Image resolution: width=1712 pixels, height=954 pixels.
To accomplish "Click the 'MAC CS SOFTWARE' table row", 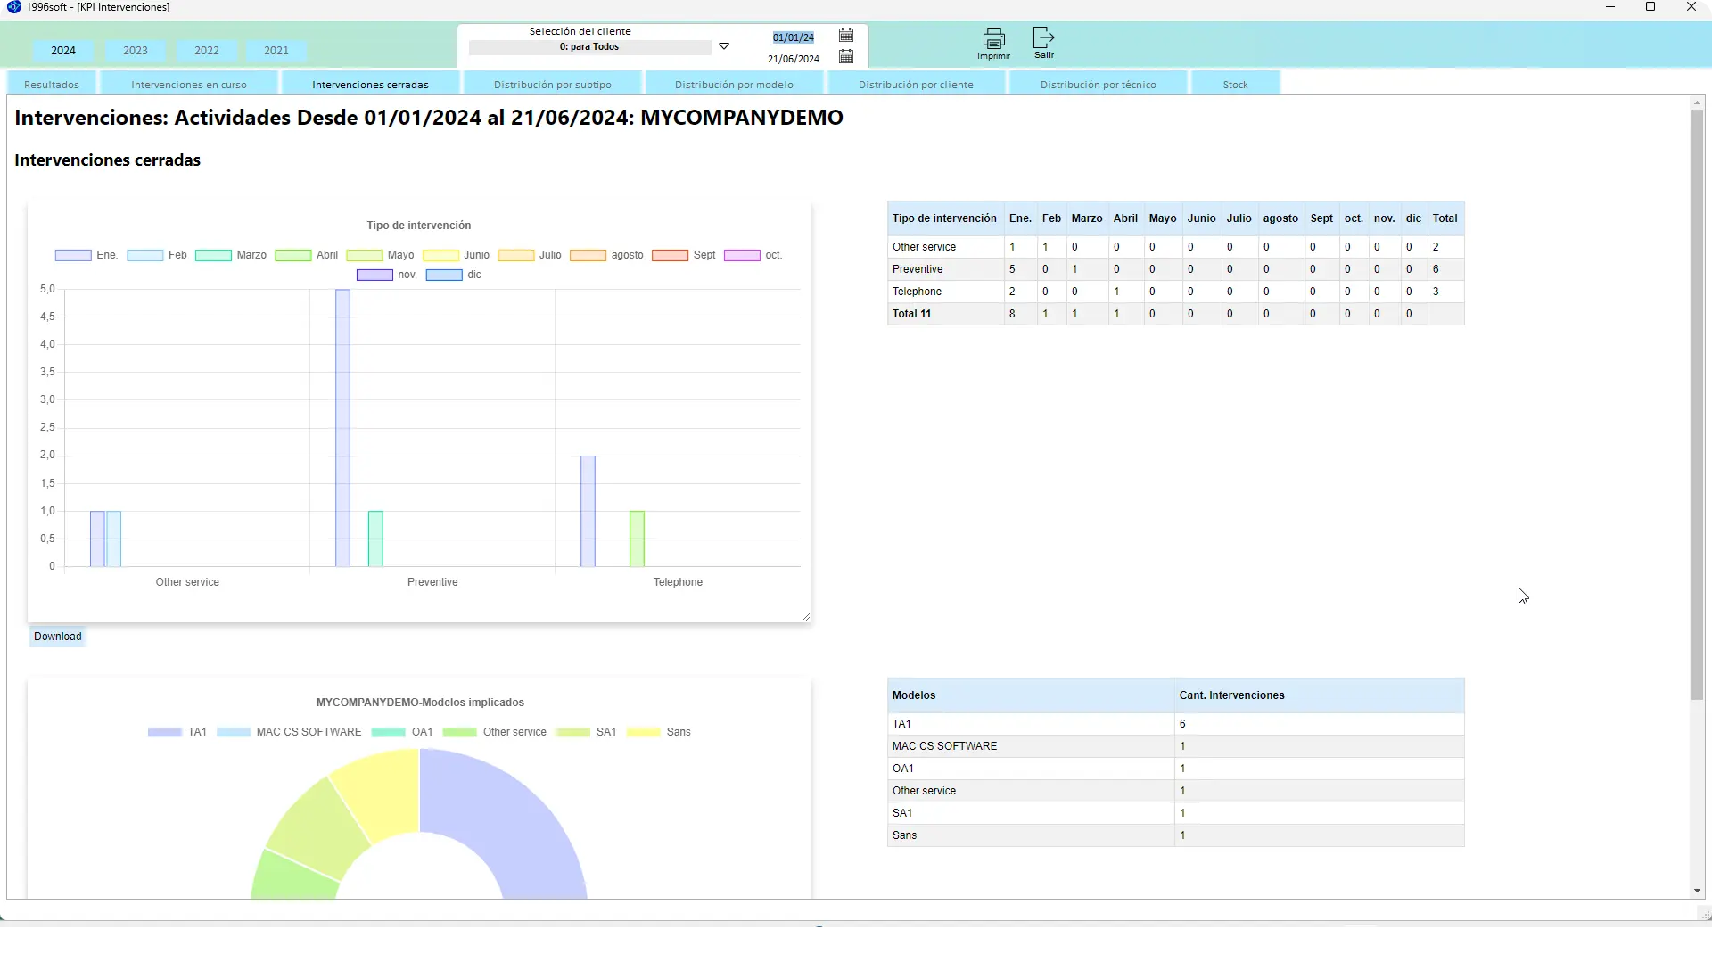I will [x=1175, y=746].
